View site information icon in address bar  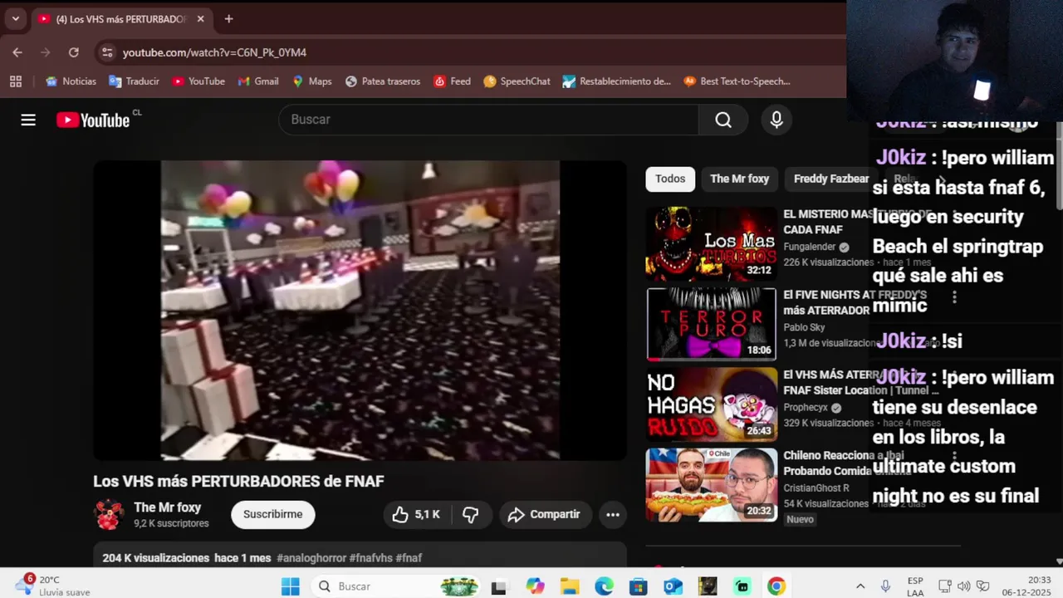tap(106, 52)
